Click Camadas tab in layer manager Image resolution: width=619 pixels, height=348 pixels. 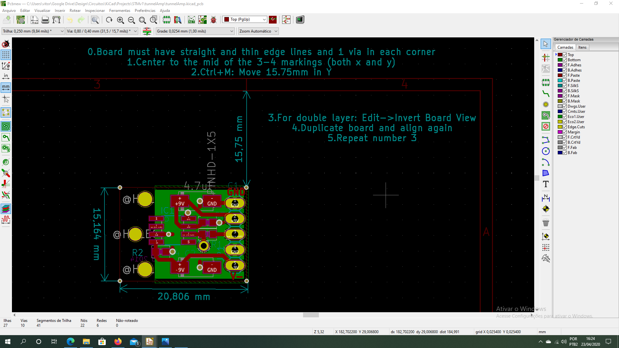565,47
